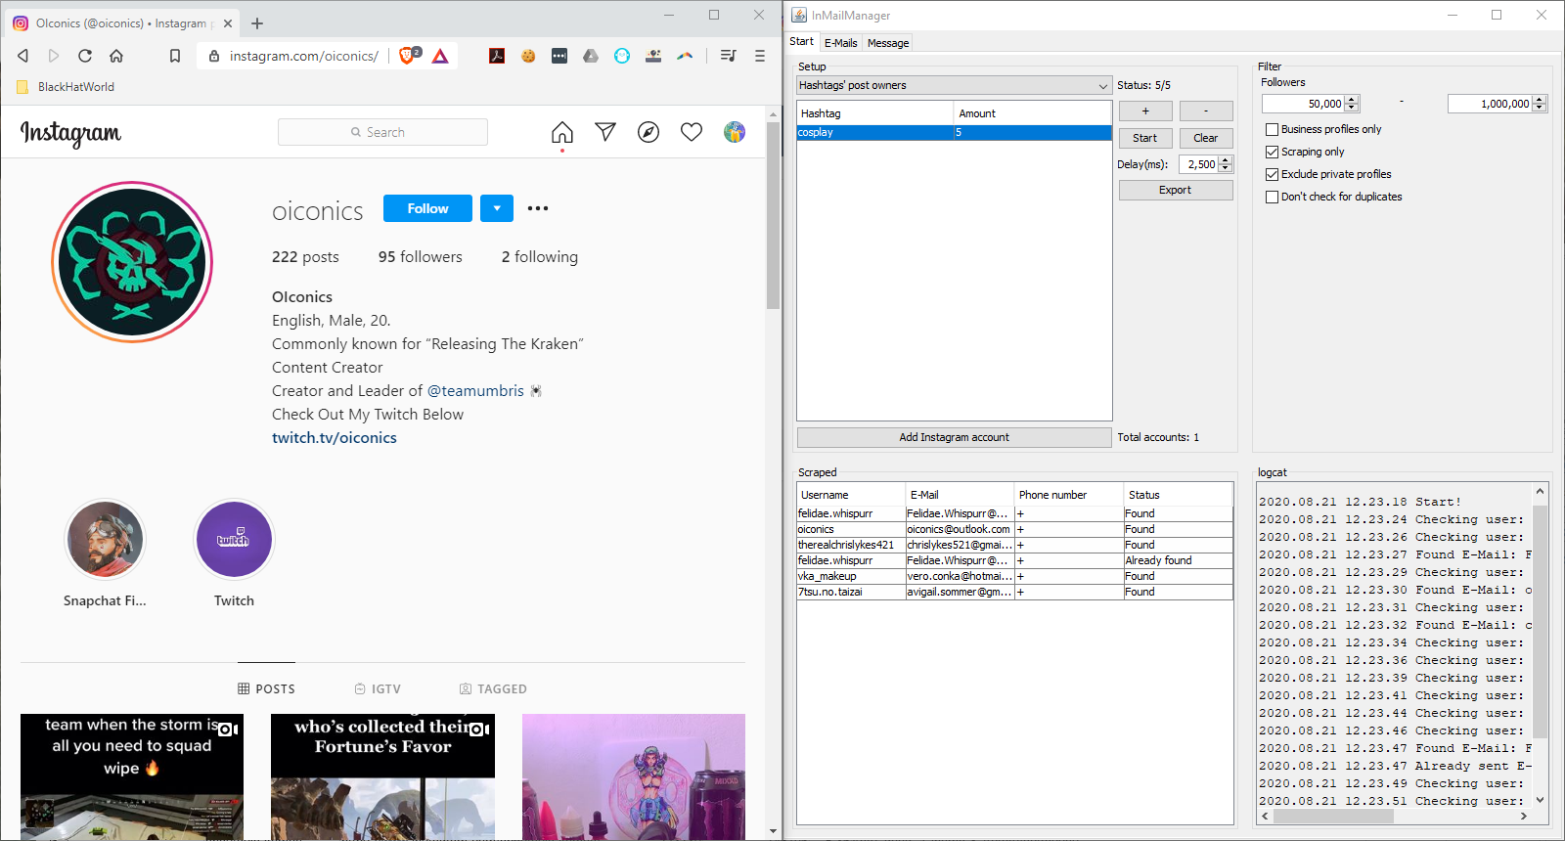Open the suggested accounts dropdown arrow
Viewport: 1565px width, 841px height.
pyautogui.click(x=497, y=208)
